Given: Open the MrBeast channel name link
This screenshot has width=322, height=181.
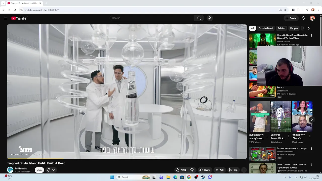Looking at the screenshot, I should tap(20, 168).
